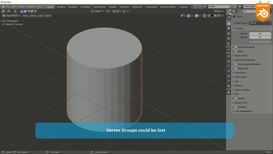Open the Texture properties checker icon
273x154 pixels.
tap(229, 92)
